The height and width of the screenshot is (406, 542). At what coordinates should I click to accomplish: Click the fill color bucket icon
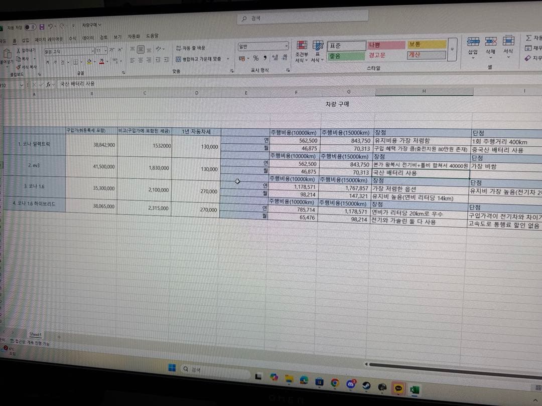[x=89, y=62]
